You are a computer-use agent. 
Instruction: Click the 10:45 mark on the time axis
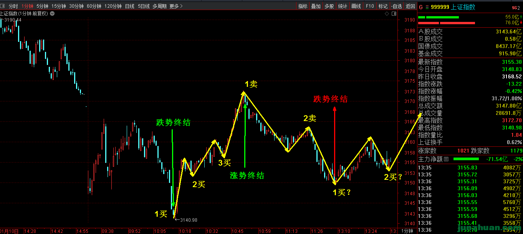[238, 231]
